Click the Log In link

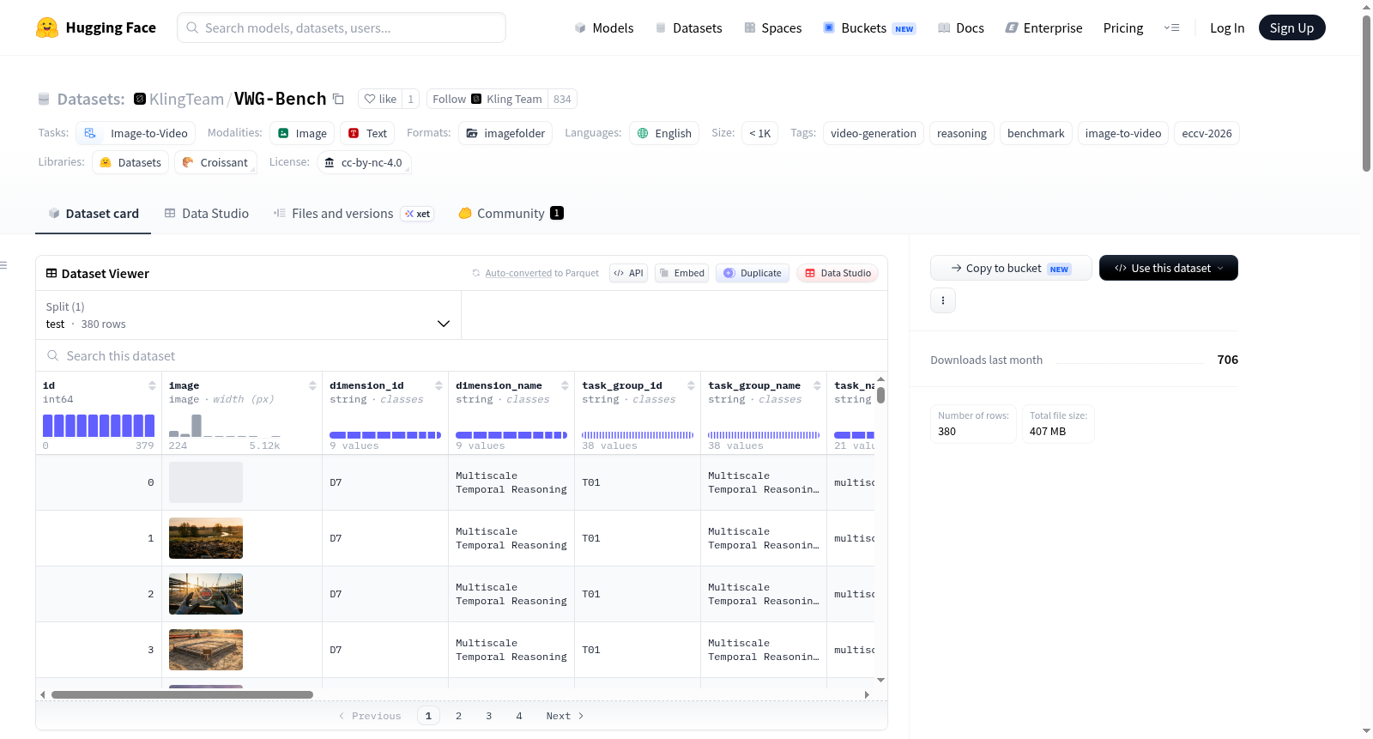pyautogui.click(x=1227, y=27)
